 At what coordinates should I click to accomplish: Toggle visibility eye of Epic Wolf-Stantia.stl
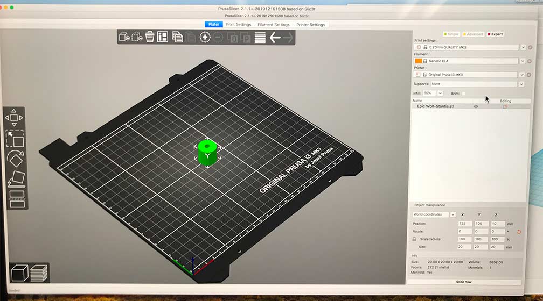click(x=476, y=107)
